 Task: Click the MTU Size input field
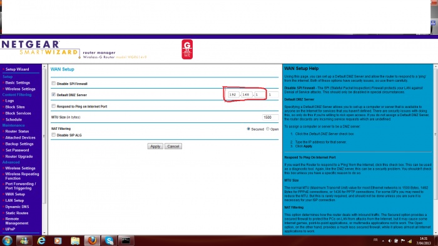click(x=270, y=117)
